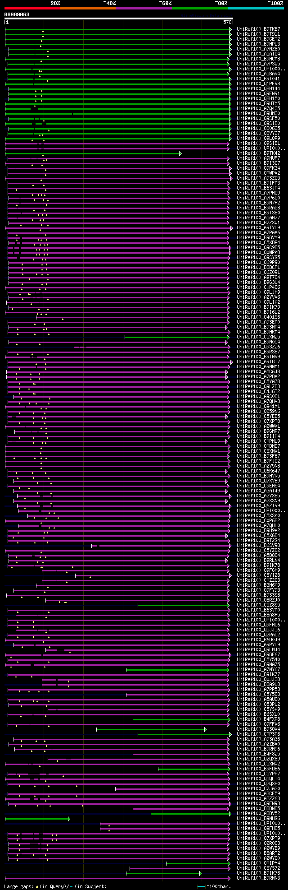Open hit UniRef100_A7NZ80
288x890 pixels.
(258, 49)
